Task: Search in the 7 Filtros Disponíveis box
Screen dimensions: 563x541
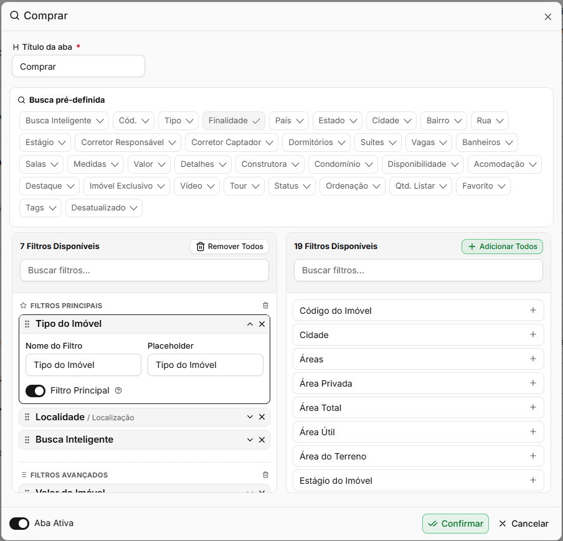Action: click(144, 270)
